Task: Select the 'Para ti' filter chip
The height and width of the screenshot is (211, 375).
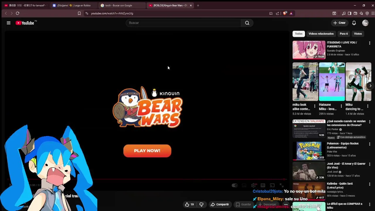Action: pyautogui.click(x=344, y=34)
